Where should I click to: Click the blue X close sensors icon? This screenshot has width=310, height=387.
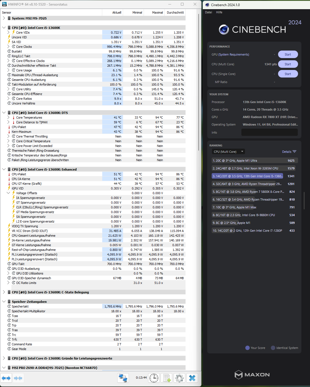point(192,378)
